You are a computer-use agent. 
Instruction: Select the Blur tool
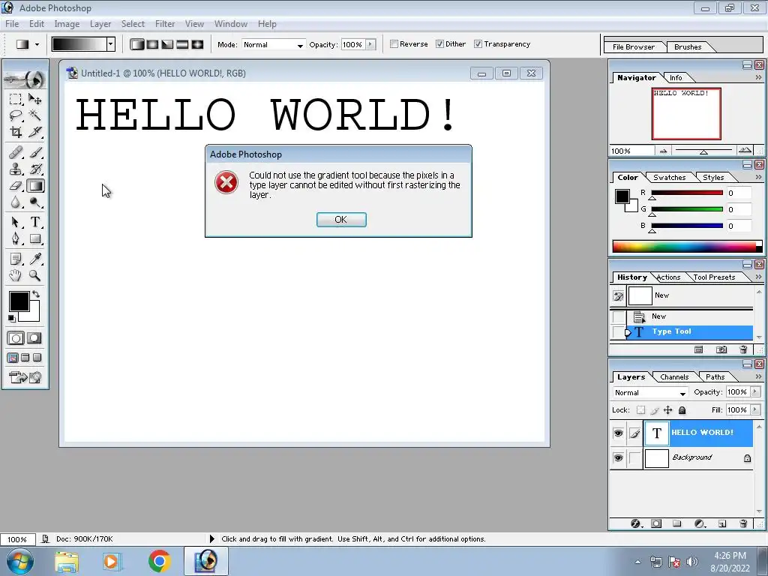[16, 202]
